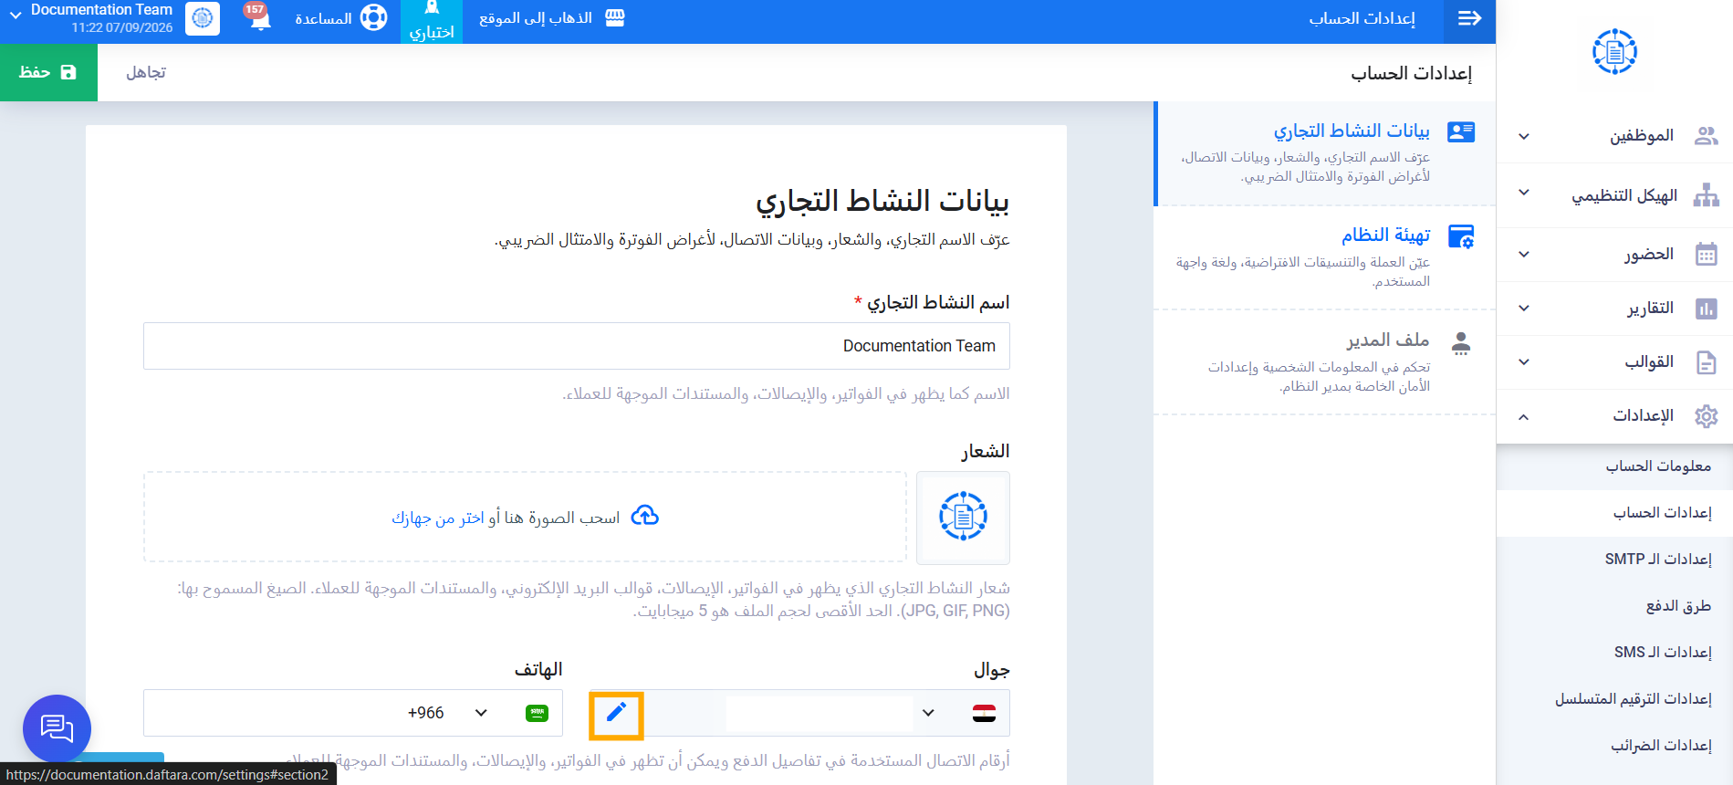The width and height of the screenshot is (1733, 785).
Task: Switch to the تهيئة النظام settings tab
Action: (x=1325, y=257)
